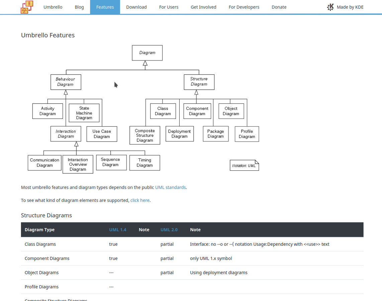
Task: Click the Made by KDE link
Action: point(350,7)
